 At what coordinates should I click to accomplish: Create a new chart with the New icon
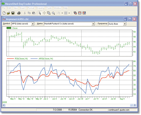(x=4, y=13)
